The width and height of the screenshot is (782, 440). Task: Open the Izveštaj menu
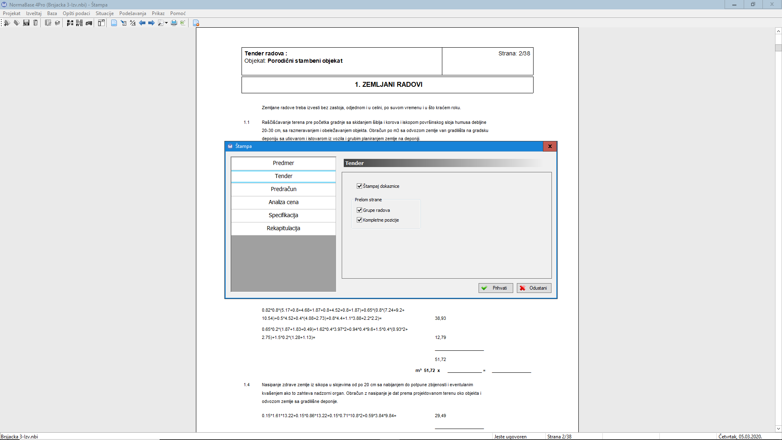click(x=34, y=13)
